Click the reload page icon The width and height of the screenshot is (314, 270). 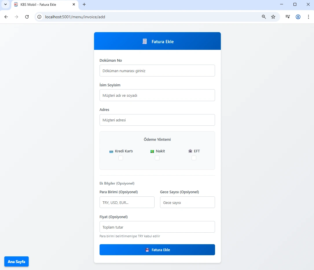[27, 17]
